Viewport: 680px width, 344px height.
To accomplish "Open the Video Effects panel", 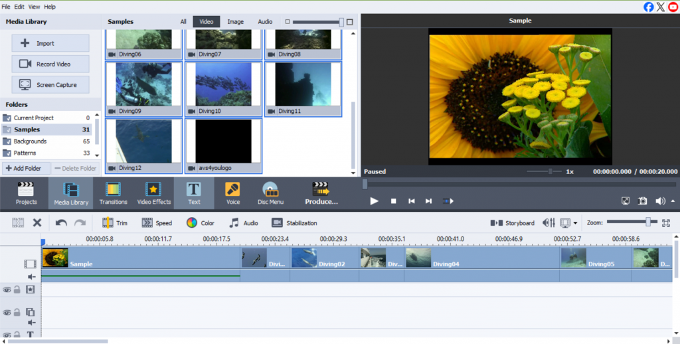I will click(x=153, y=193).
